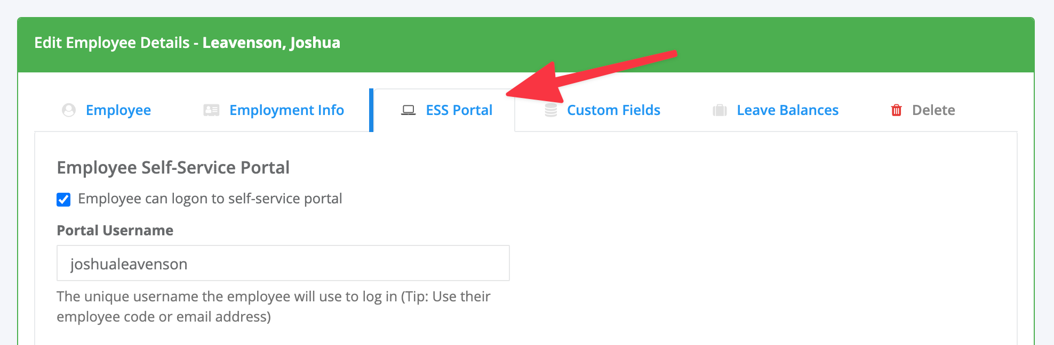1054x345 pixels.
Task: Click the username help tip text
Action: [x=274, y=306]
